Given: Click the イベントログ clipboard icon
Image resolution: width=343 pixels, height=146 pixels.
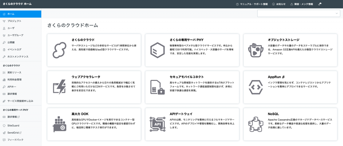Looking at the screenshot, I should [4, 49].
